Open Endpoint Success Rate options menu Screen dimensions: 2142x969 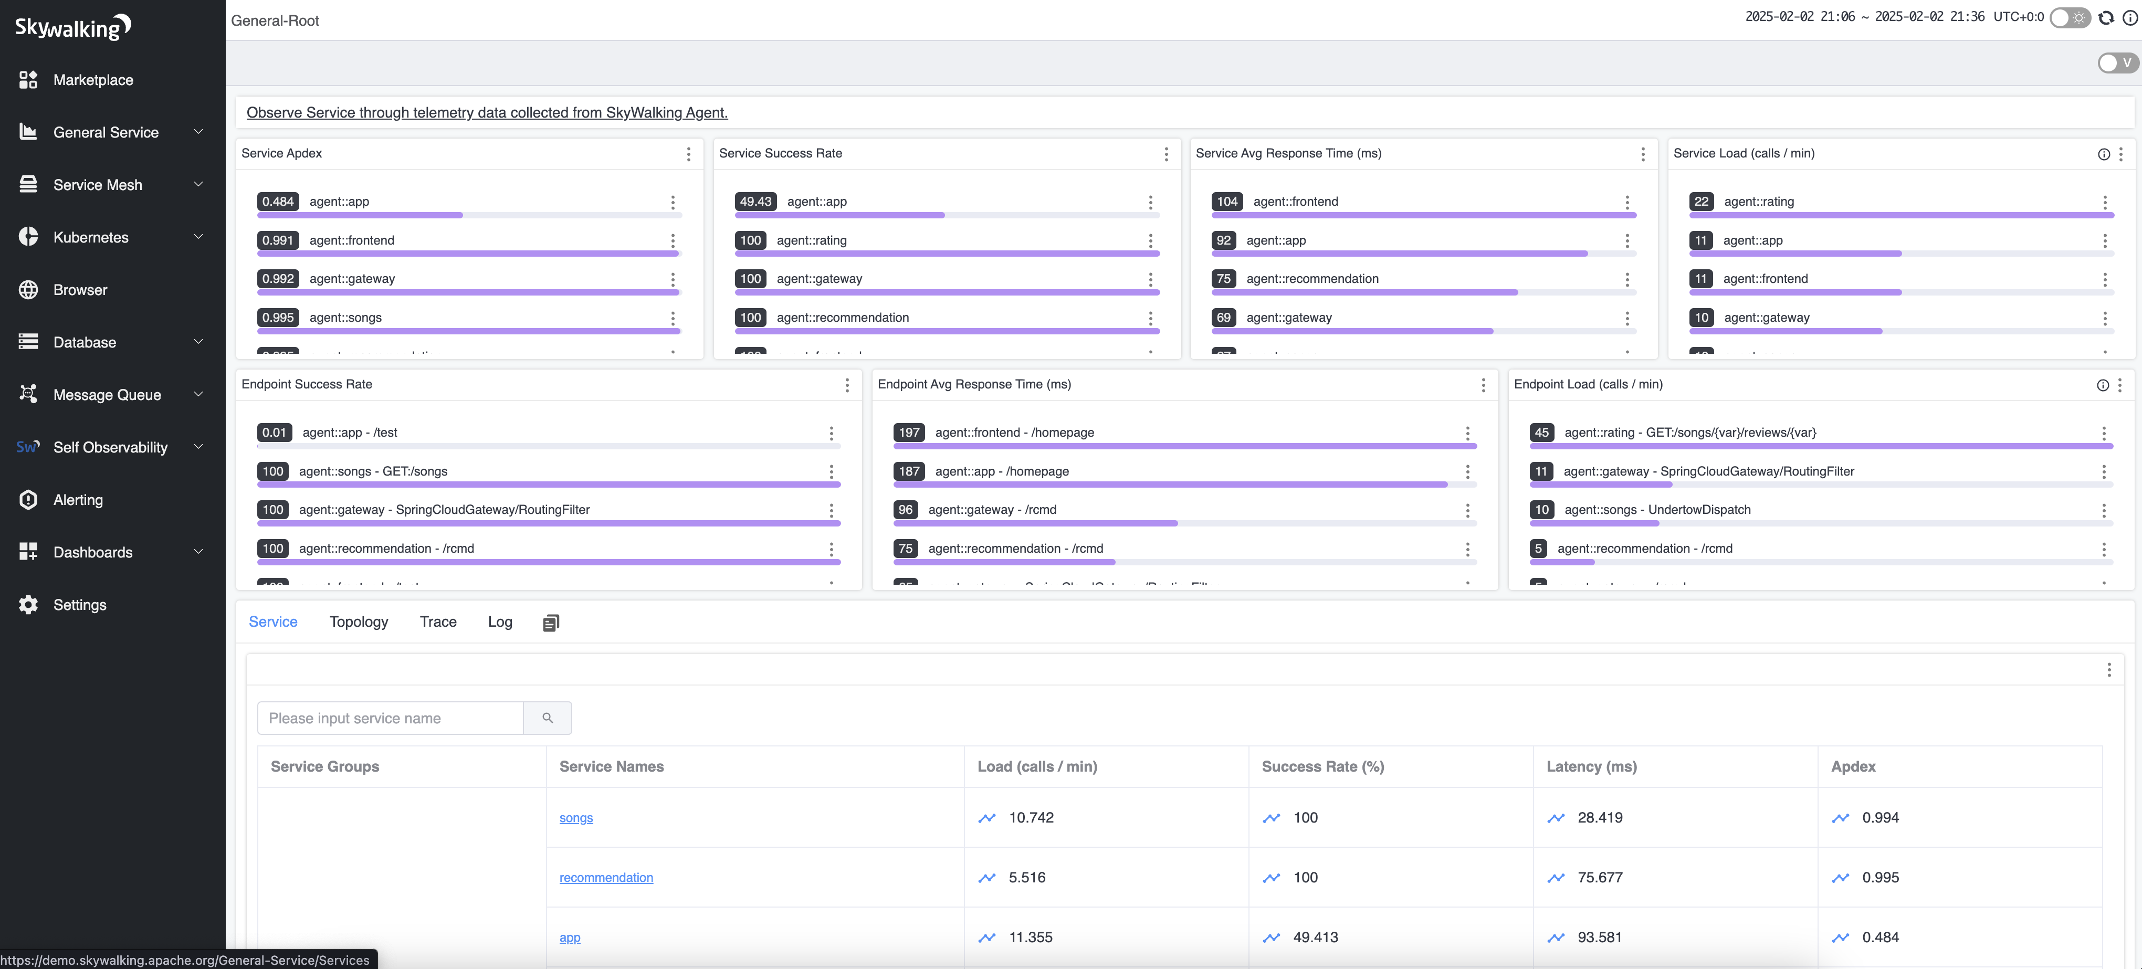(847, 385)
